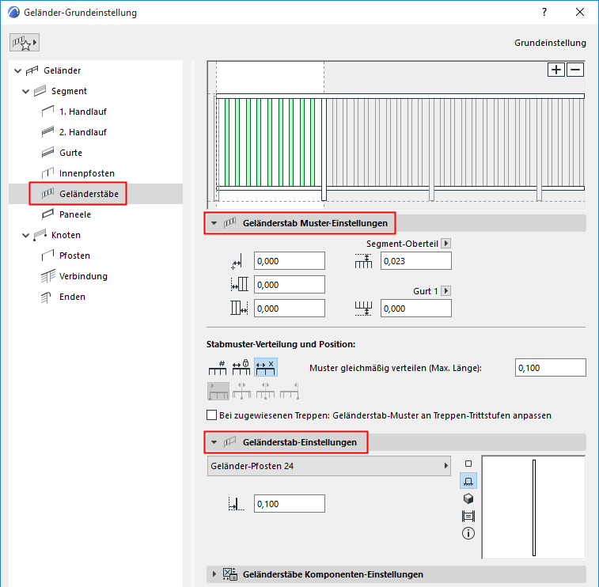Collapse the Geländerstab-Einstellungen panel
This screenshot has width=599, height=587.
click(x=214, y=442)
